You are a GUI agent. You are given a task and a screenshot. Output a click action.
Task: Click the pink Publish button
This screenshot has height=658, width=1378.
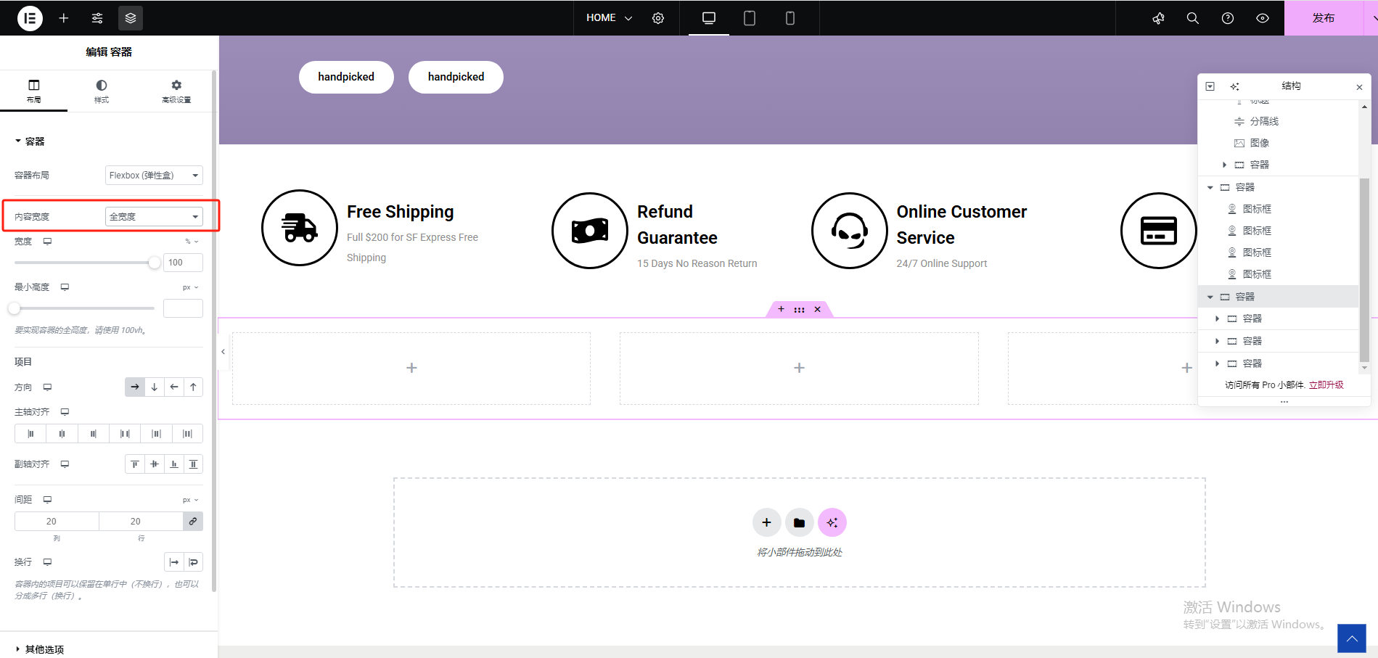pyautogui.click(x=1323, y=18)
